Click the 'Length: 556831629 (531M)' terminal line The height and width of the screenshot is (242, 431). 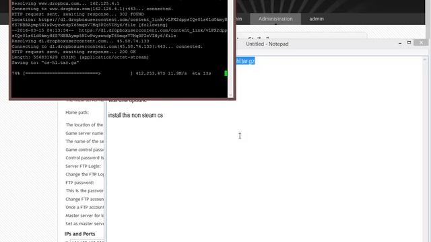point(80,57)
